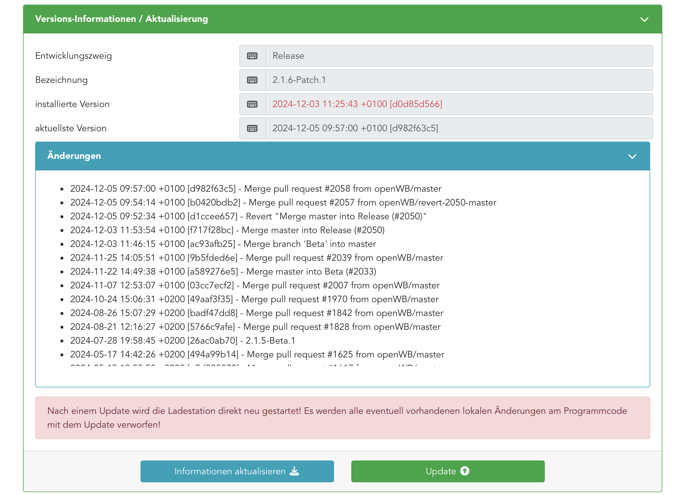Click the Revert Merge master #2050 entry
Viewport: 679px width, 495px height.
click(248, 216)
